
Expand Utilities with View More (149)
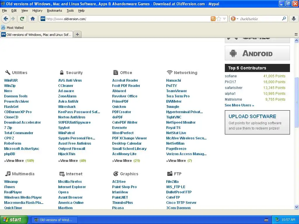click(19, 161)
